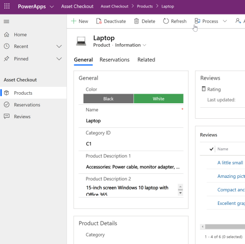Click the Home house icon
Image resolution: width=245 pixels, height=244 pixels.
(x=6, y=35)
